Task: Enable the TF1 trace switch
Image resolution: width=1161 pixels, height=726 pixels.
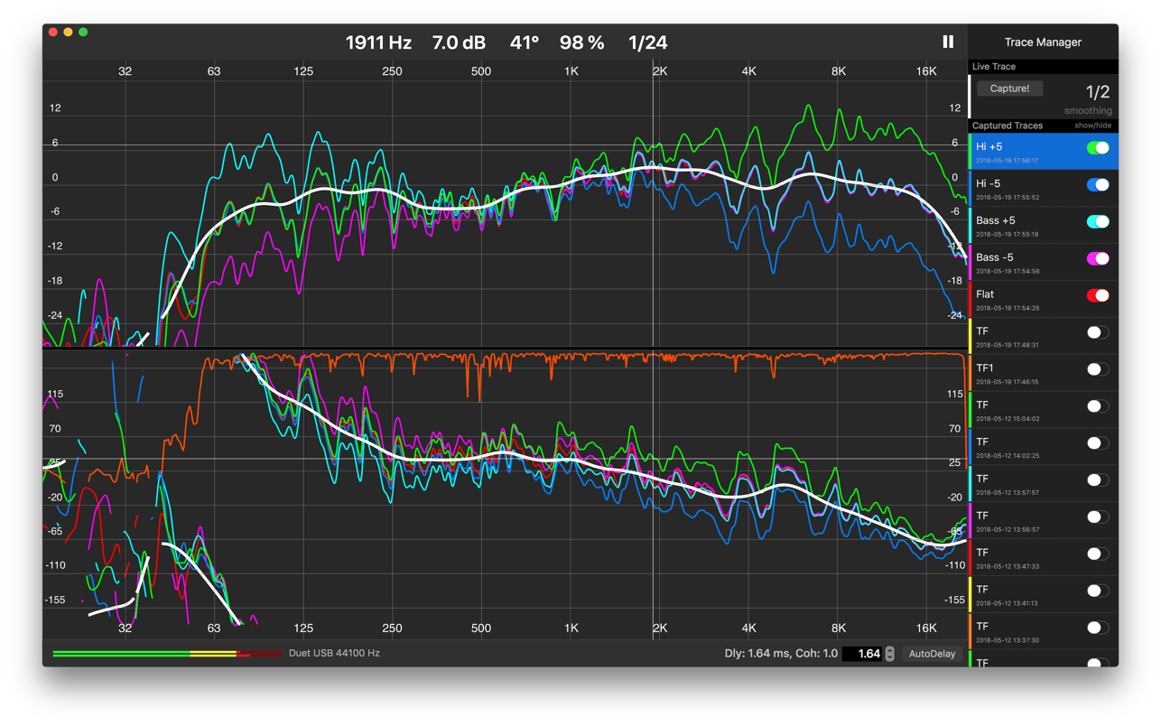Action: pyautogui.click(x=1097, y=369)
